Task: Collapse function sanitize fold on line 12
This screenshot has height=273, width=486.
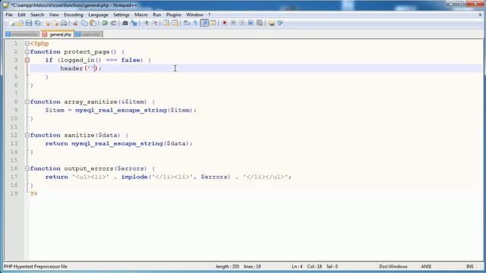Action: click(x=27, y=135)
